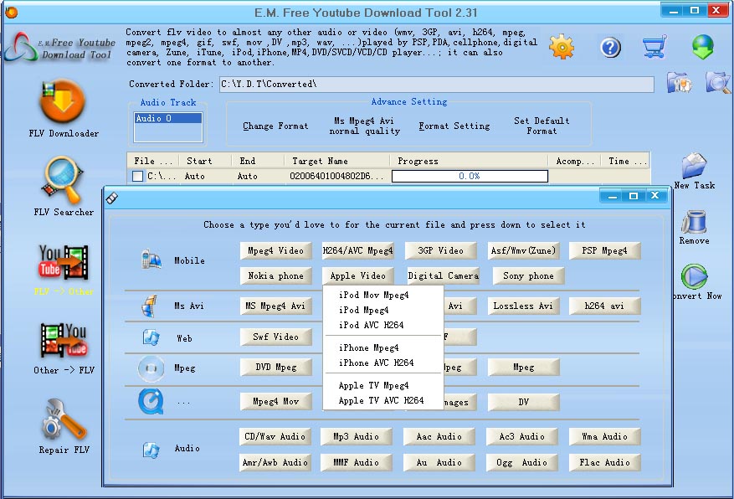Select the Swf Video format
Screen dimensions: 734x499
point(275,337)
